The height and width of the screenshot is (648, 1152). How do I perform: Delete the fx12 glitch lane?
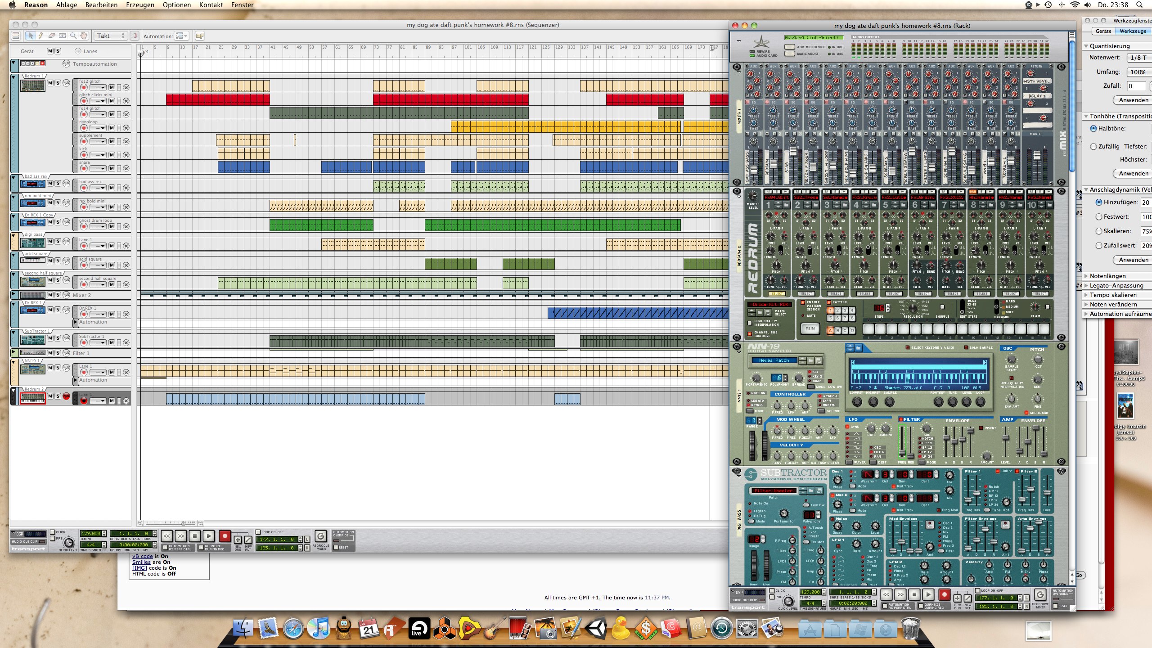pos(126,87)
